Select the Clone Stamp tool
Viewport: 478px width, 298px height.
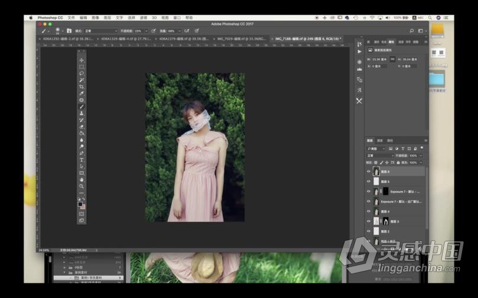pyautogui.click(x=81, y=113)
